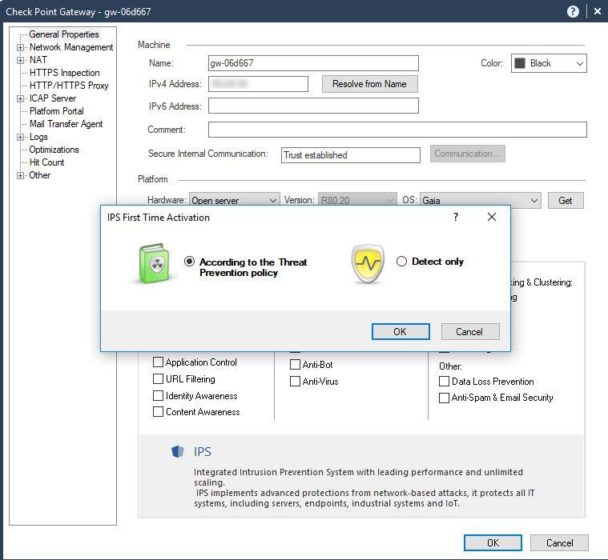Screen dimensions: 608x560
Task: Select According to the Threat Prevention policy
Action: 189,262
